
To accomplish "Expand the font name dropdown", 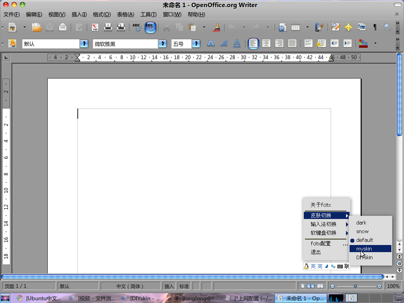I will click(x=162, y=43).
